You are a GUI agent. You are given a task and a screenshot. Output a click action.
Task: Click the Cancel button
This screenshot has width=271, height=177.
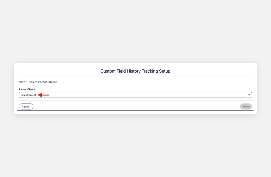point(26,107)
